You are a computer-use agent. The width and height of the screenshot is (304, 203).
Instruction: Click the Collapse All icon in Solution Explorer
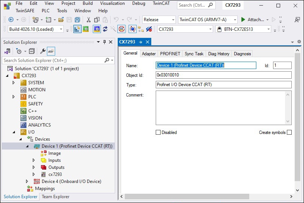click(32, 51)
